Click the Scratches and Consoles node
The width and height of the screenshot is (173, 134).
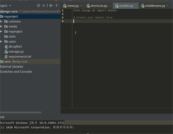[16, 72]
